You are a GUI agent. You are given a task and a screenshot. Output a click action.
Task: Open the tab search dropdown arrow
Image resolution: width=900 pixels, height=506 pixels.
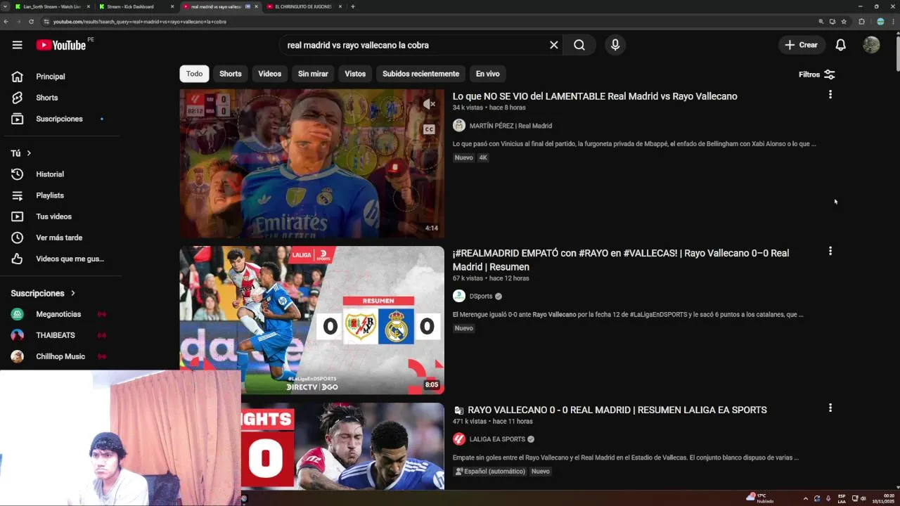[x=5, y=6]
